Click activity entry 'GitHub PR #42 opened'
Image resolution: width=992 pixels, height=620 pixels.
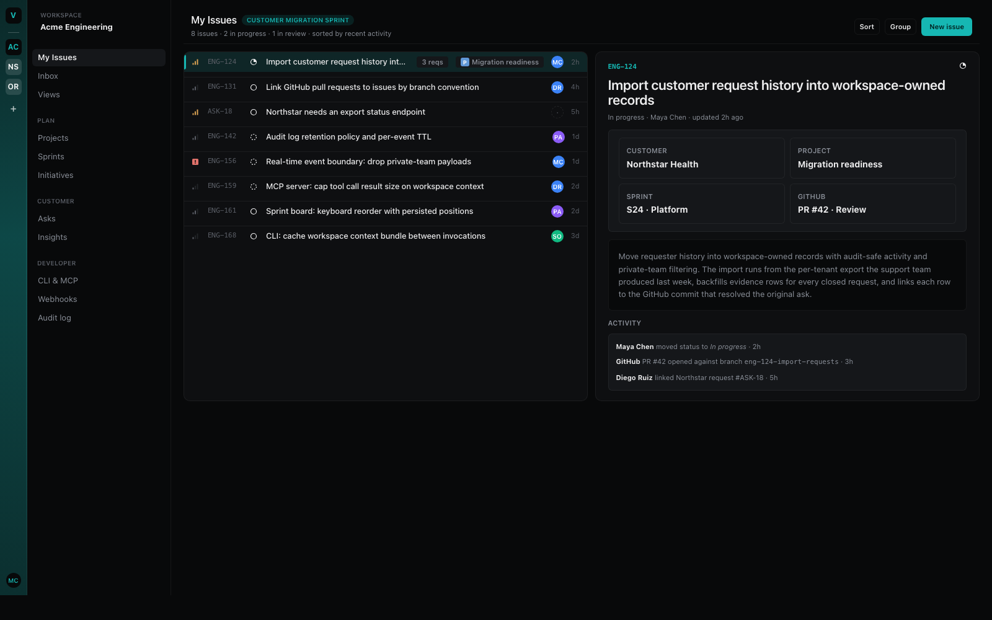click(x=734, y=361)
